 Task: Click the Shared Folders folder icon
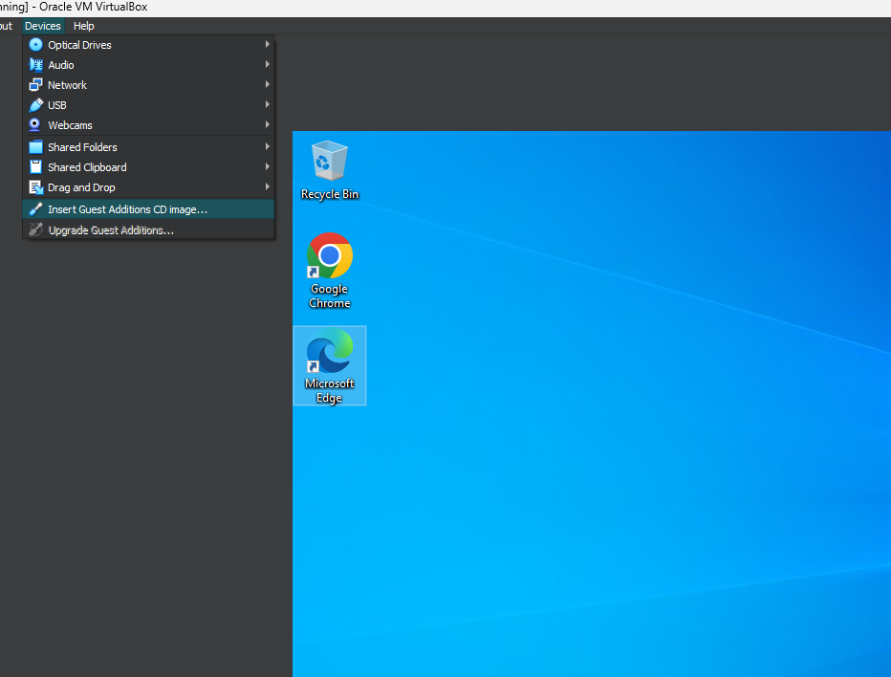pos(36,147)
